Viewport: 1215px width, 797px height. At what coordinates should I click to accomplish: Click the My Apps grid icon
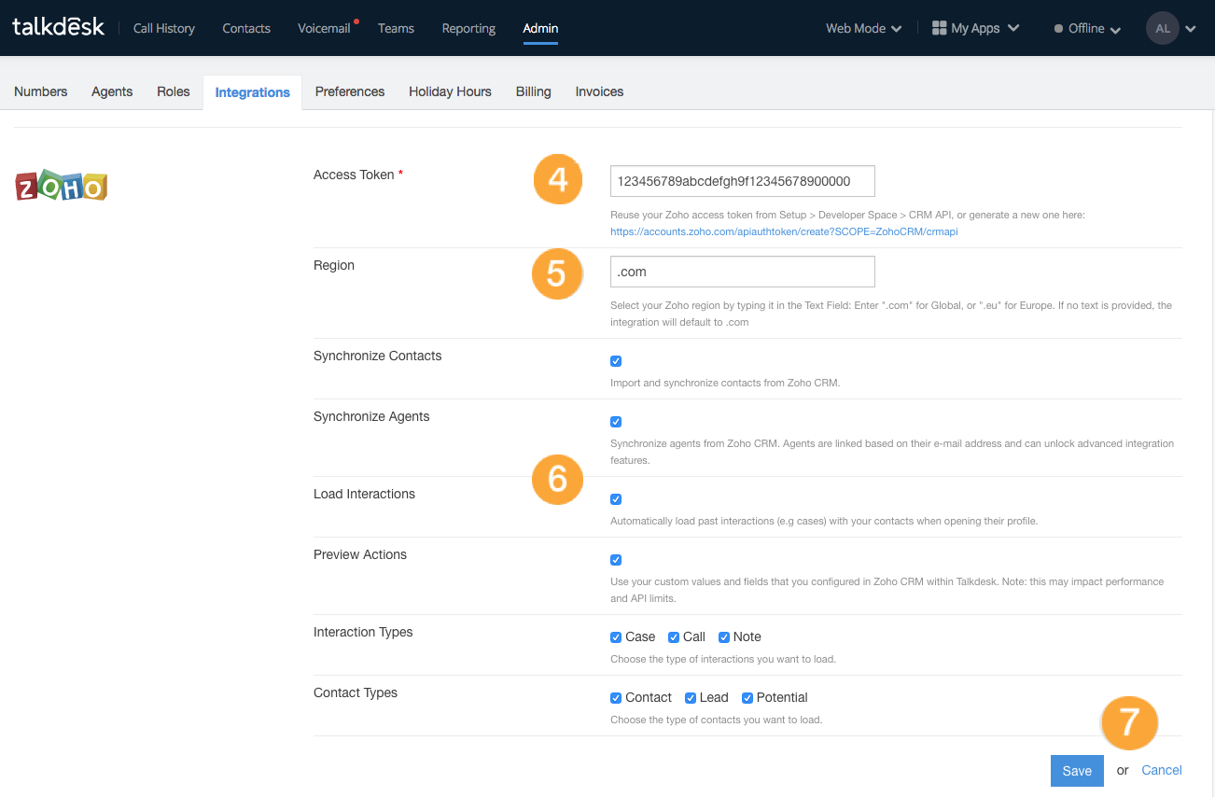(x=940, y=28)
